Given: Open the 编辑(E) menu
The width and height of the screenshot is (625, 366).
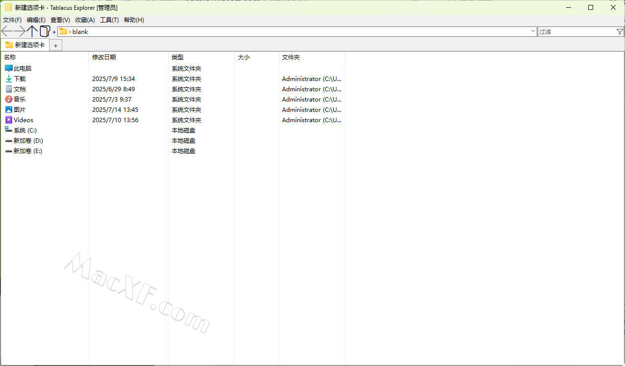Looking at the screenshot, I should [36, 20].
